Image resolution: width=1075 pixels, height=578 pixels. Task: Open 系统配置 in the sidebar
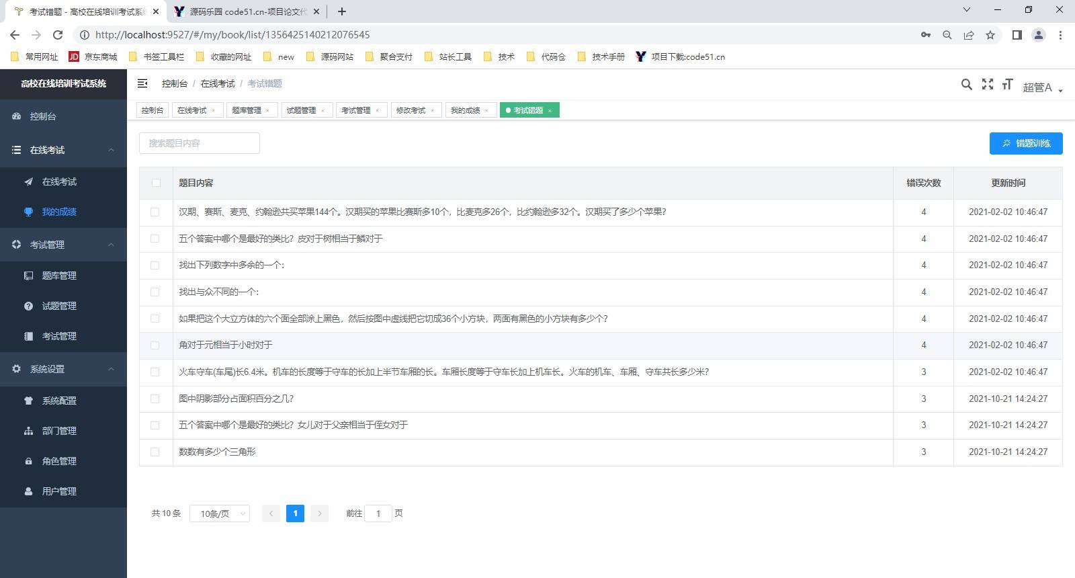[63, 401]
